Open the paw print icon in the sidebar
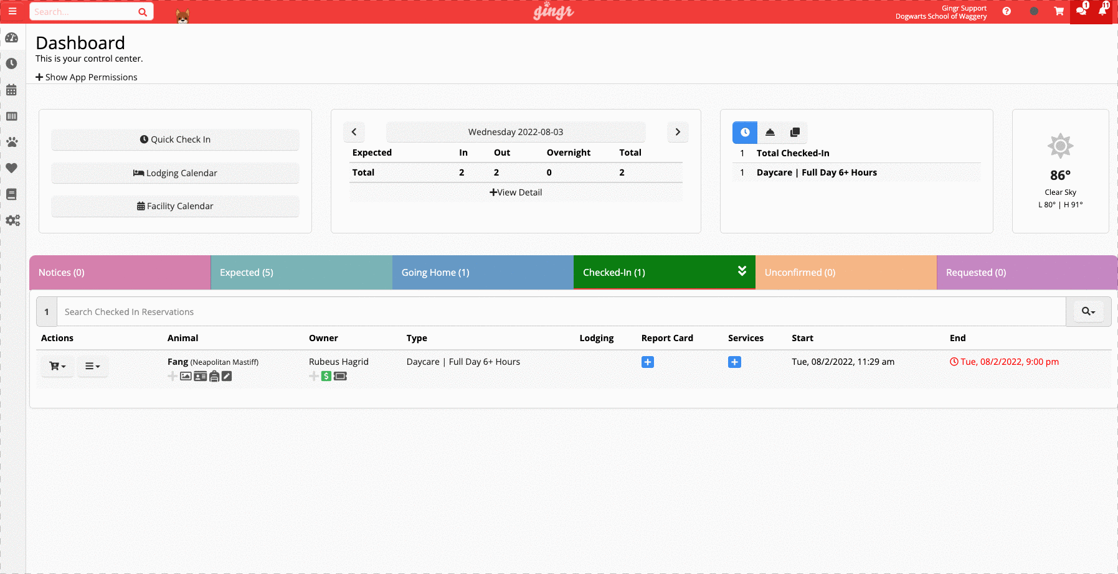Viewport: 1118px width, 574px height. pos(12,142)
